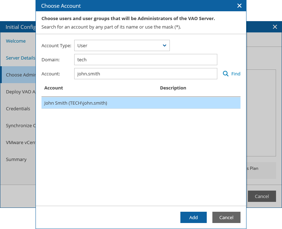This screenshot has width=282, height=229.
Task: Go to the Credentials step
Action: pos(18,109)
